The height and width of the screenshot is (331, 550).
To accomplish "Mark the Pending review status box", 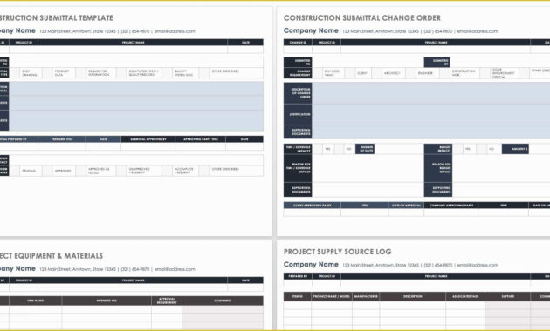I will tap(14, 171).
